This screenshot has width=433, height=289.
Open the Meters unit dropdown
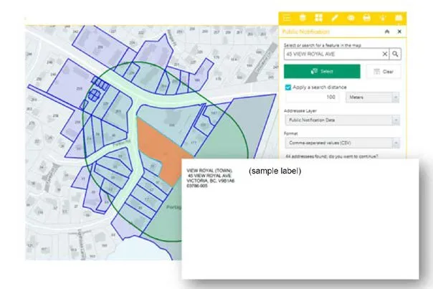click(x=372, y=98)
